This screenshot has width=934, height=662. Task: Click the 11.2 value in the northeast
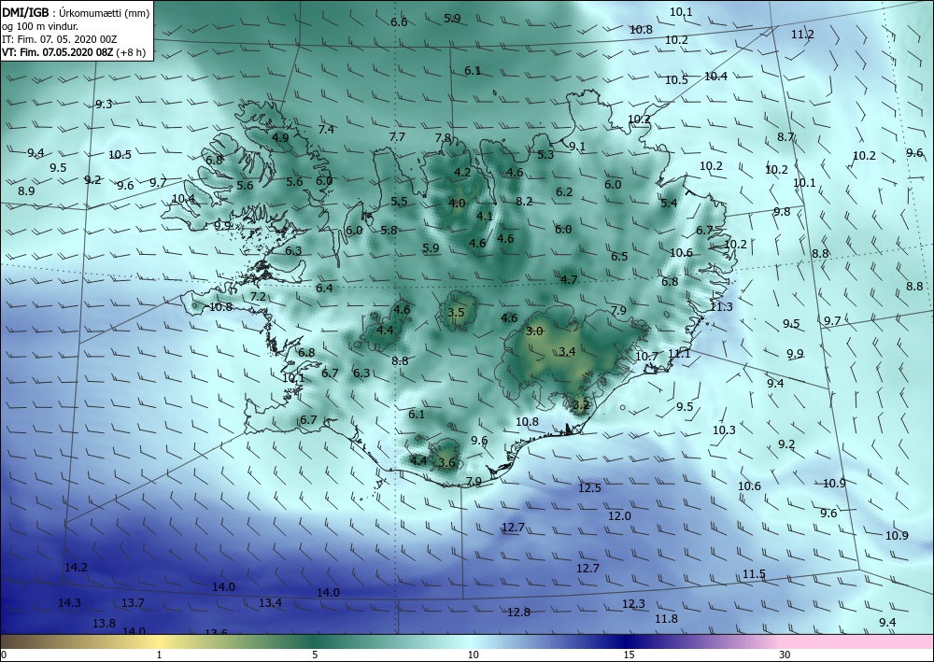802,35
